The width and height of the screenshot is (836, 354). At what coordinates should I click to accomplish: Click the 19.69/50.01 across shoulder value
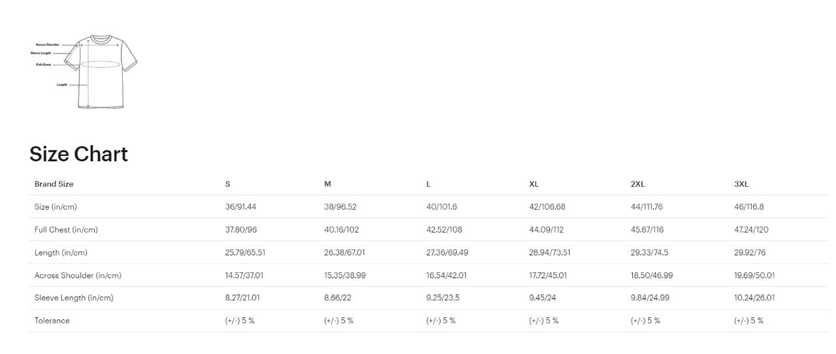[x=754, y=276]
